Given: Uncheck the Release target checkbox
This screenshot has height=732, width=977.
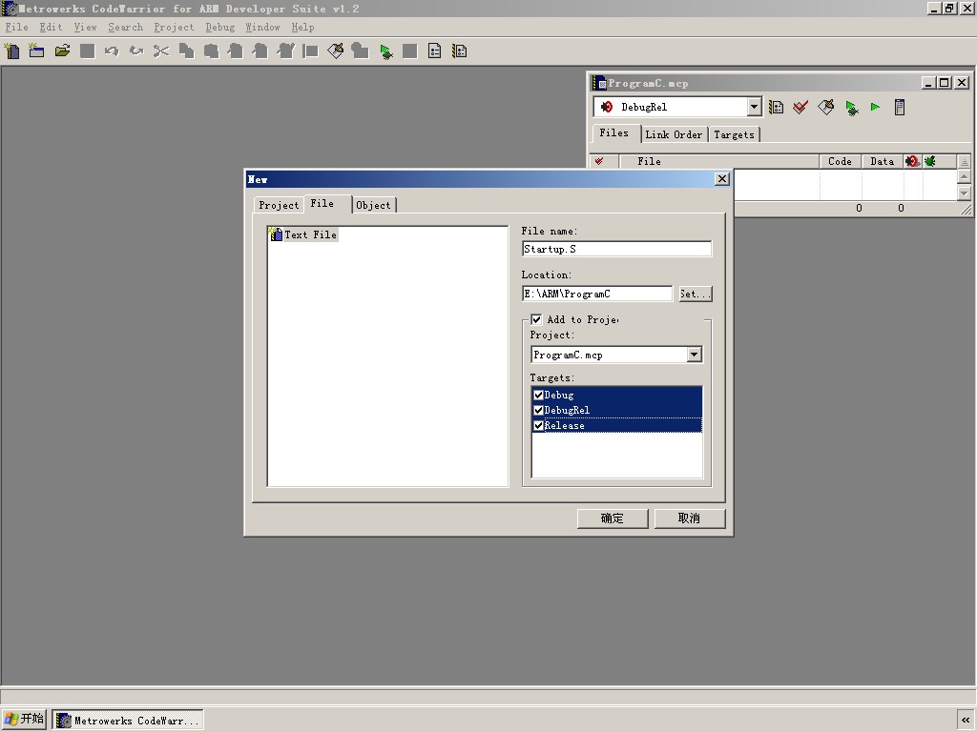Looking at the screenshot, I should point(539,426).
